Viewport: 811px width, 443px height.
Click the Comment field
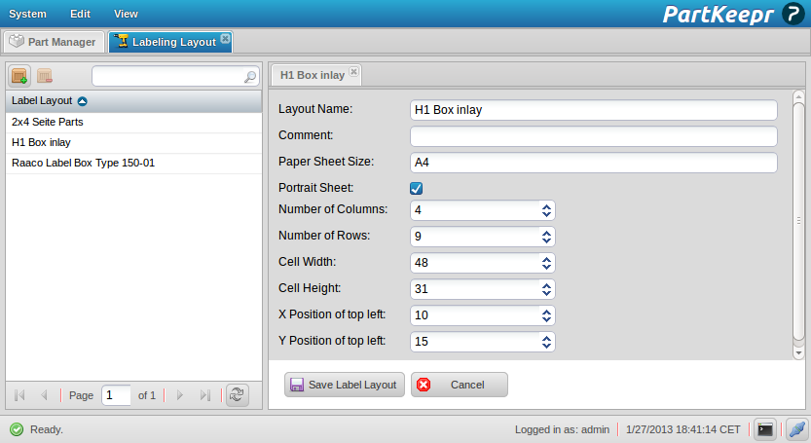tap(594, 136)
